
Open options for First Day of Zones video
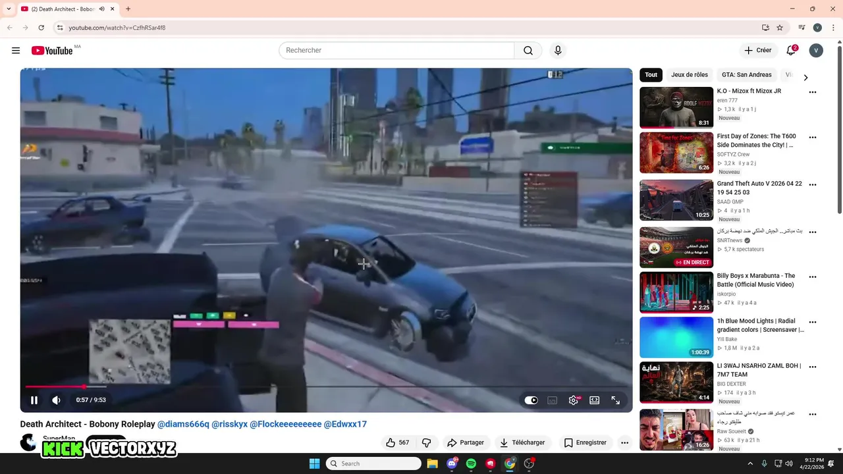(x=812, y=138)
